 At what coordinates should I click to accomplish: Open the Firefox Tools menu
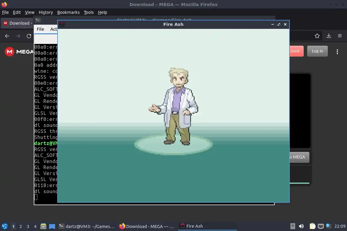(x=89, y=12)
